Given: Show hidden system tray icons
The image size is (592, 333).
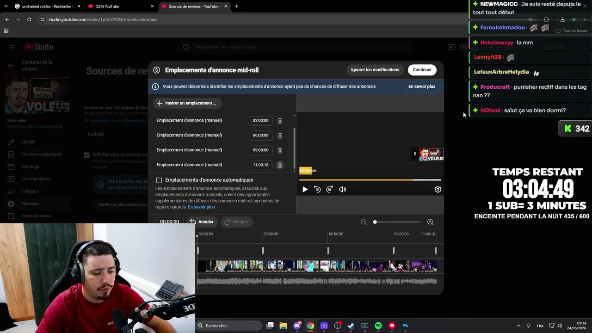Looking at the screenshot, I should pyautogui.click(x=518, y=326).
